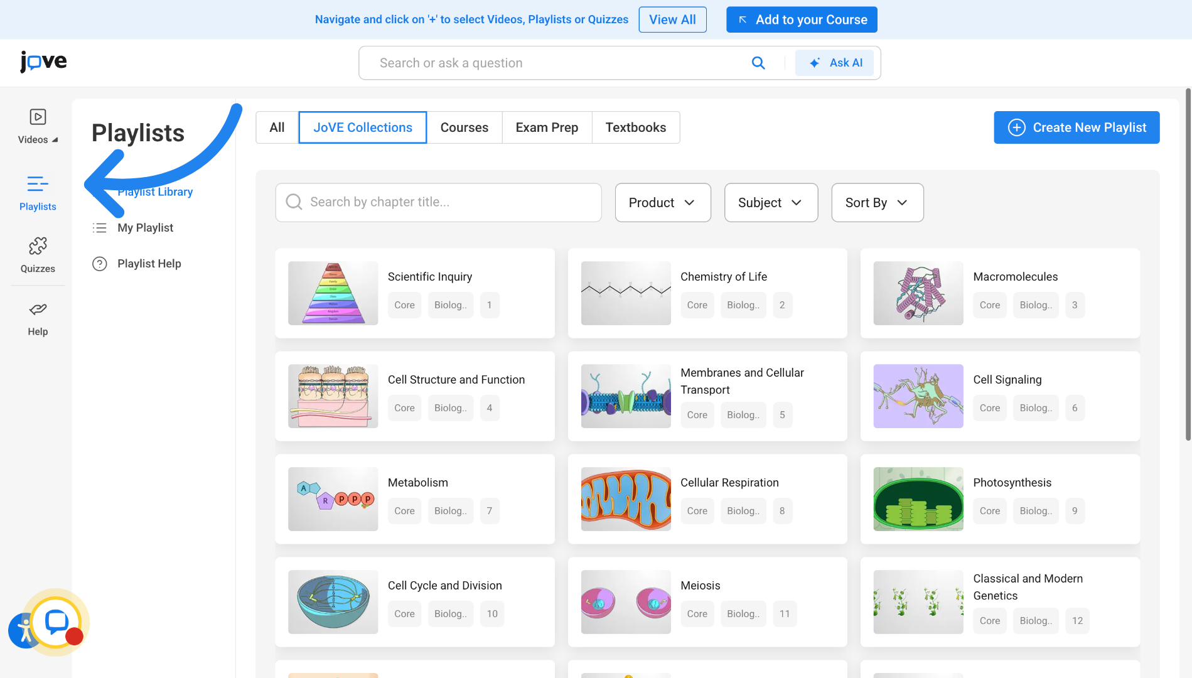Open Playlist Help link

coord(149,264)
